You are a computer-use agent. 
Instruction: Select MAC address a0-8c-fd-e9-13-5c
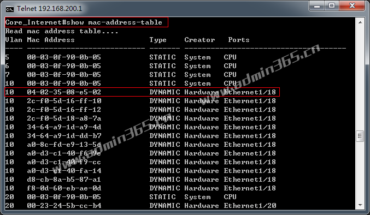(x=64, y=145)
